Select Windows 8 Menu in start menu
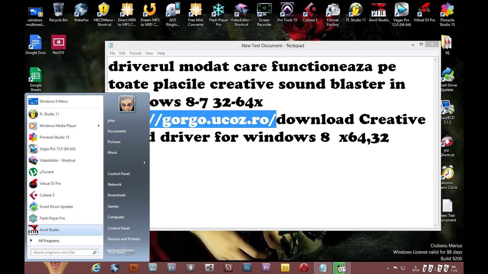The image size is (488, 274). 65,101
